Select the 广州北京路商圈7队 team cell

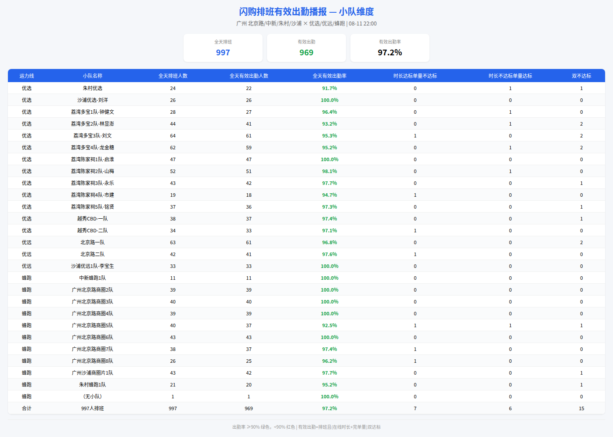tap(93, 349)
